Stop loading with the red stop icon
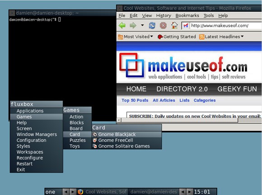 (x=163, y=26)
